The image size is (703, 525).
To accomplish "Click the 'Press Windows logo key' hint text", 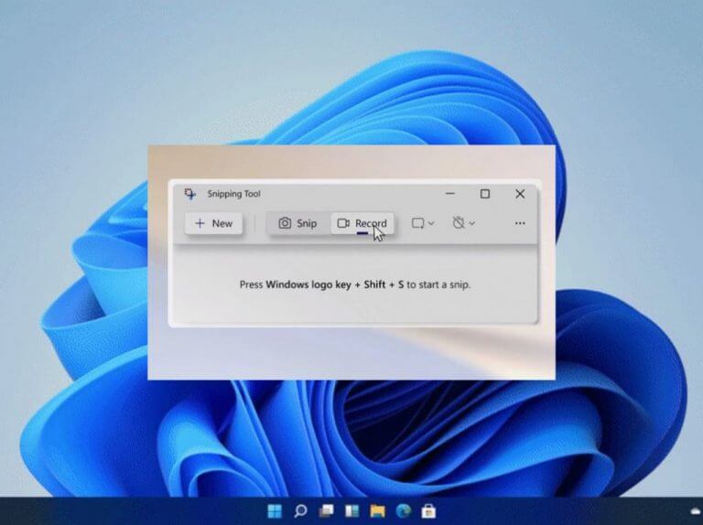I will click(355, 284).
